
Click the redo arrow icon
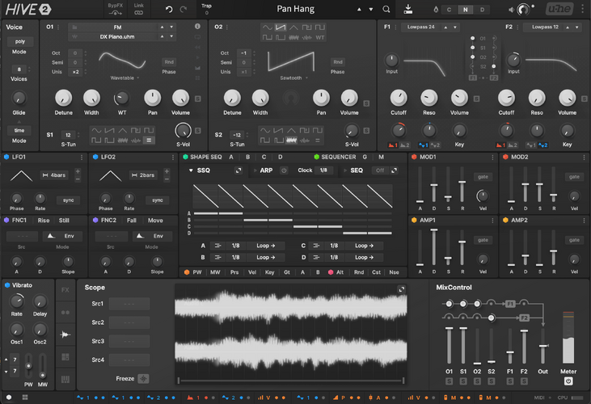pyautogui.click(x=184, y=9)
